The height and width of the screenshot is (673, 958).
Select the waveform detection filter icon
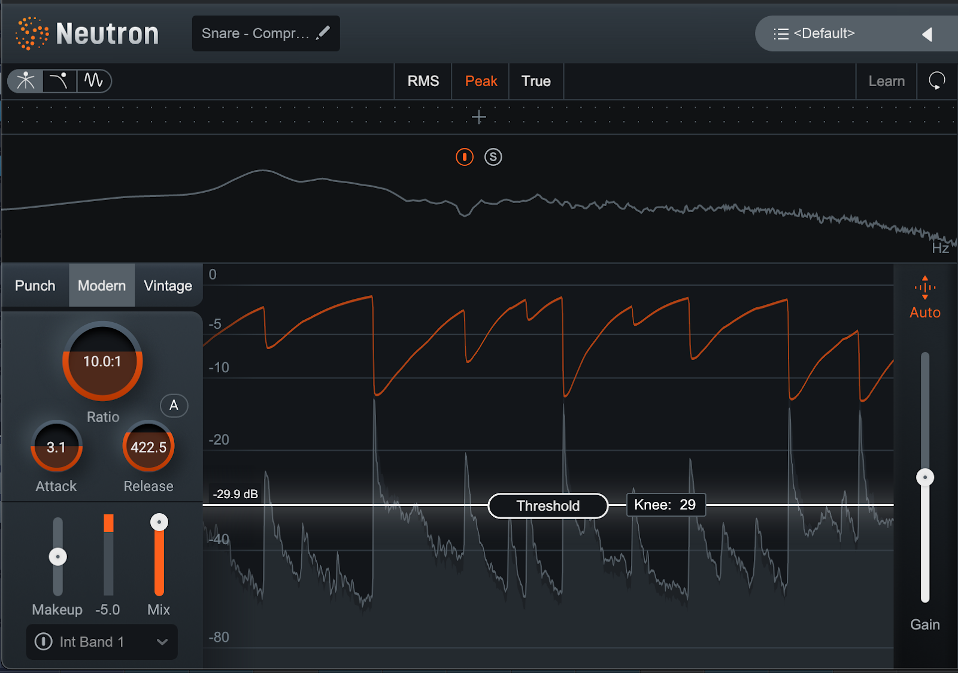[x=93, y=81]
